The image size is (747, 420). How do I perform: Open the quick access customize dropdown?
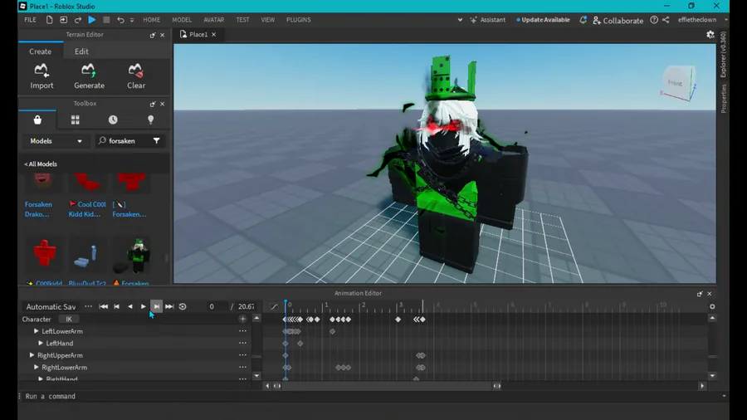click(132, 20)
